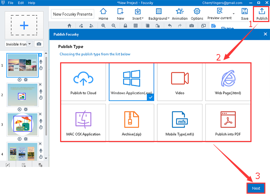Open the Options gear
Screen dimensions: 270x194
pos(197,14)
